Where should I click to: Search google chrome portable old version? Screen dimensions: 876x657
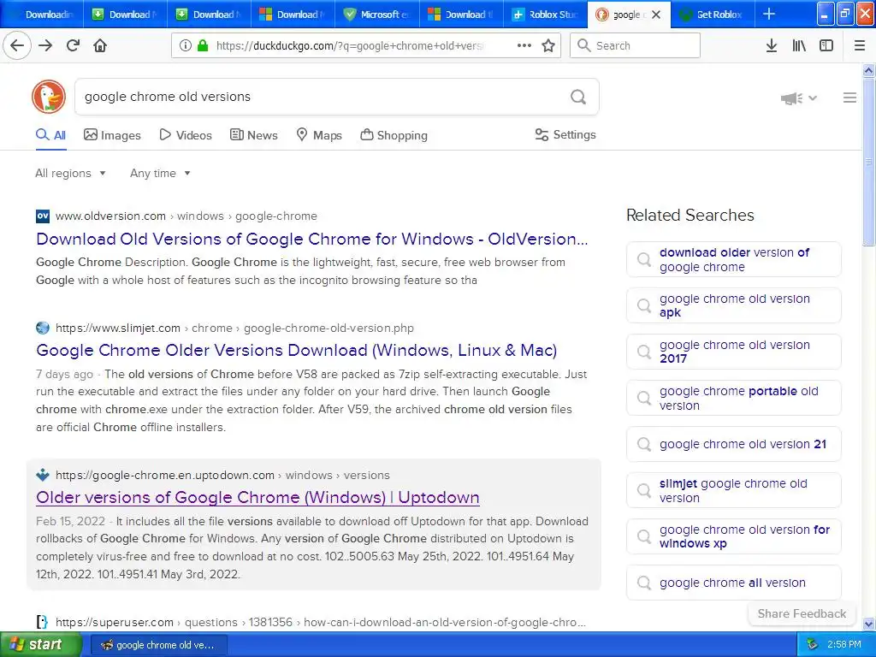pyautogui.click(x=733, y=399)
